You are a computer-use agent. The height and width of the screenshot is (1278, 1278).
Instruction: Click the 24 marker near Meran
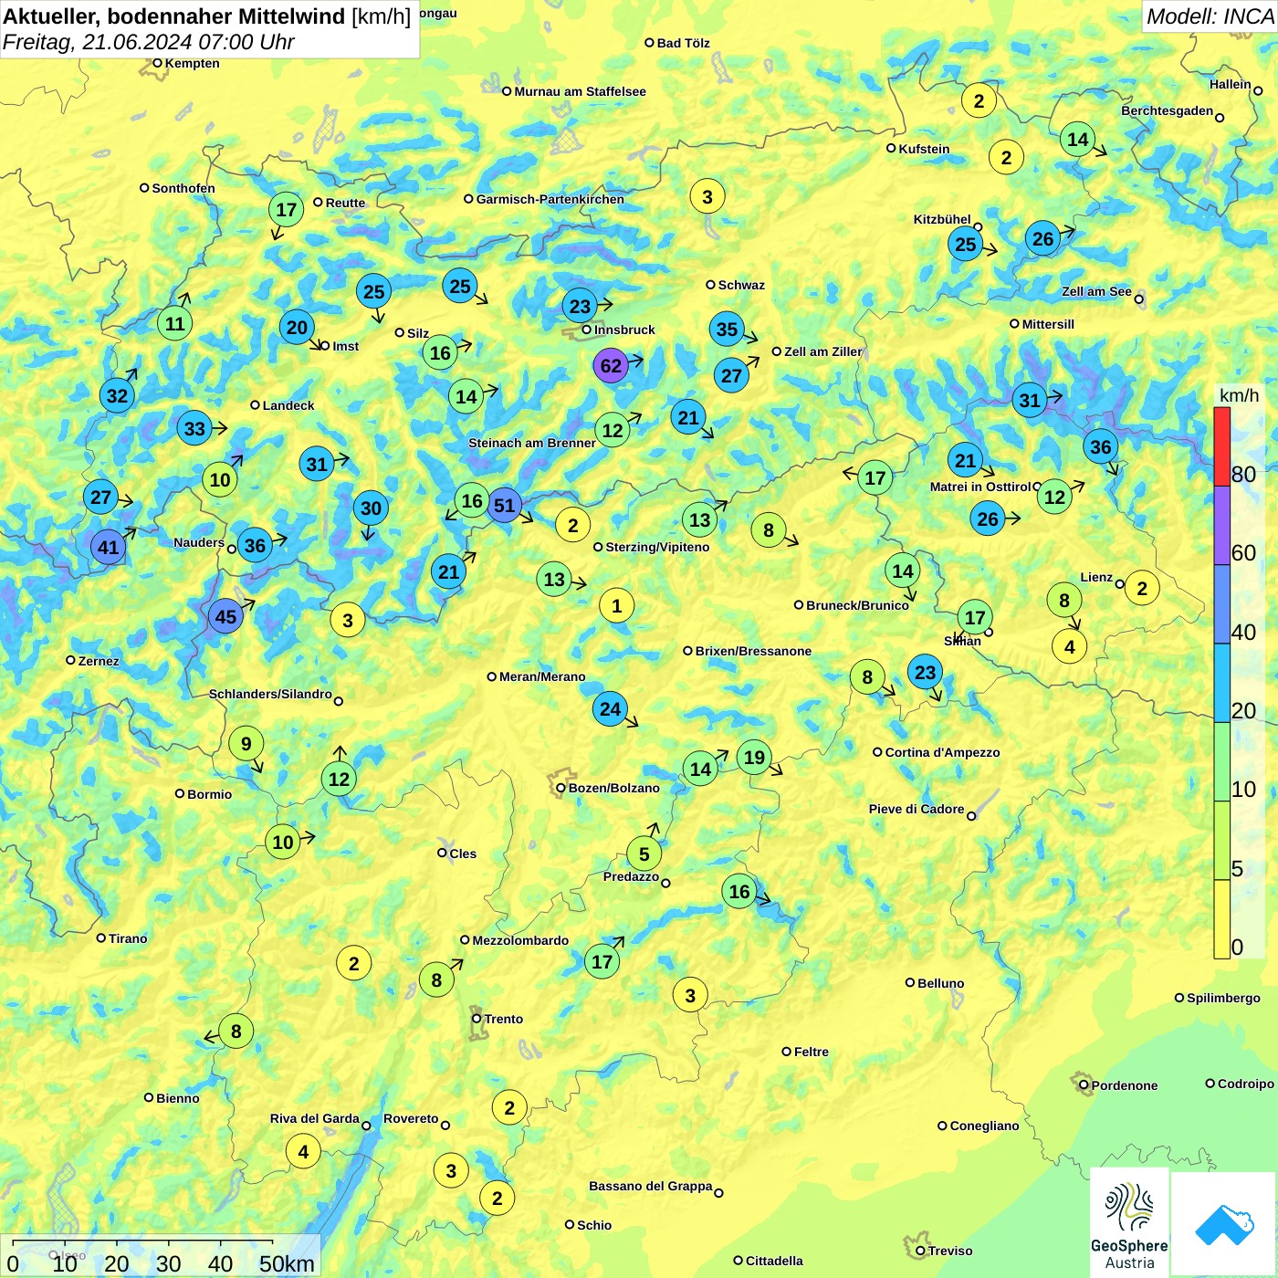pos(610,708)
